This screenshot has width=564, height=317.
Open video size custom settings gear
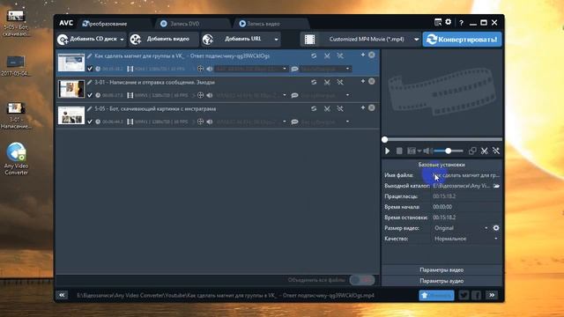496,228
